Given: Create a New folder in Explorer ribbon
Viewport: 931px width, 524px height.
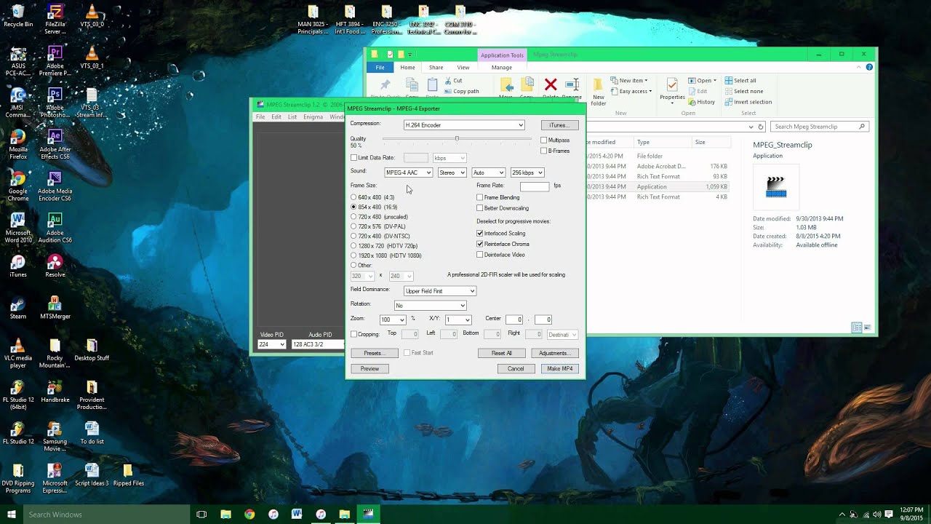Looking at the screenshot, I should (598, 91).
